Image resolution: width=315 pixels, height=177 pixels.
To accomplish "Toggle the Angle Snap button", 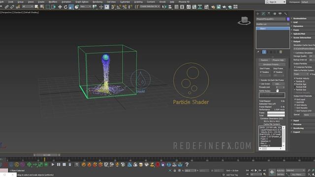I will click(x=119, y=7).
